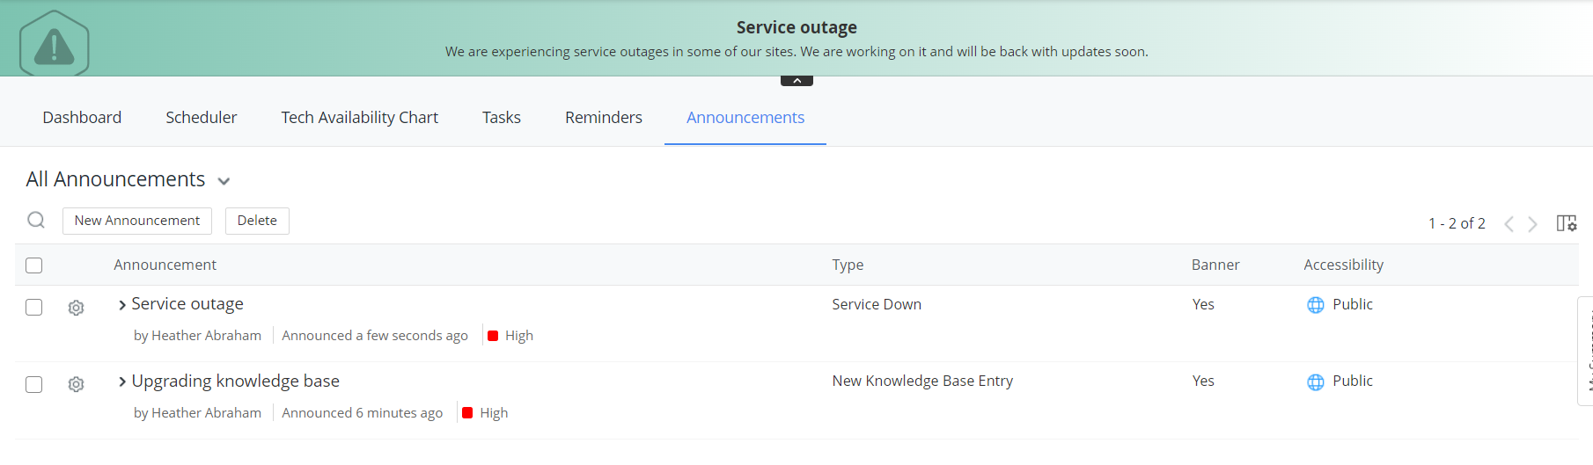This screenshot has height=465, width=1593.
Task: Open gear menu for Service outage row
Action: coord(77,308)
